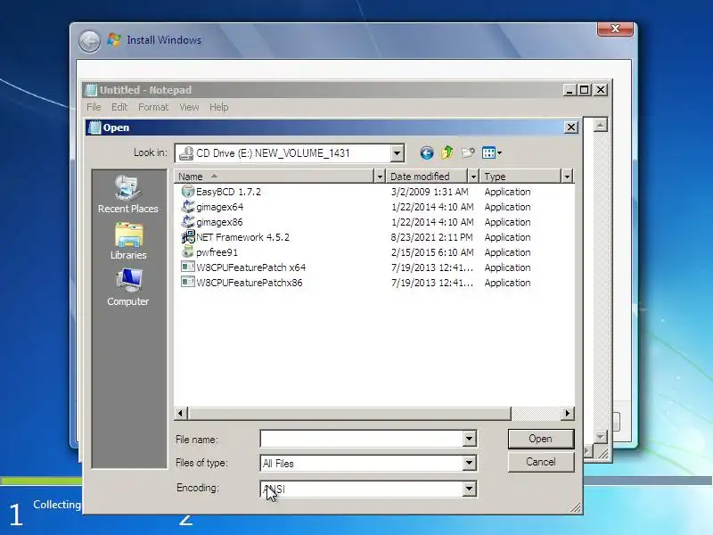Expand the Look in drive dropdown
Image resolution: width=713 pixels, height=535 pixels.
(397, 153)
